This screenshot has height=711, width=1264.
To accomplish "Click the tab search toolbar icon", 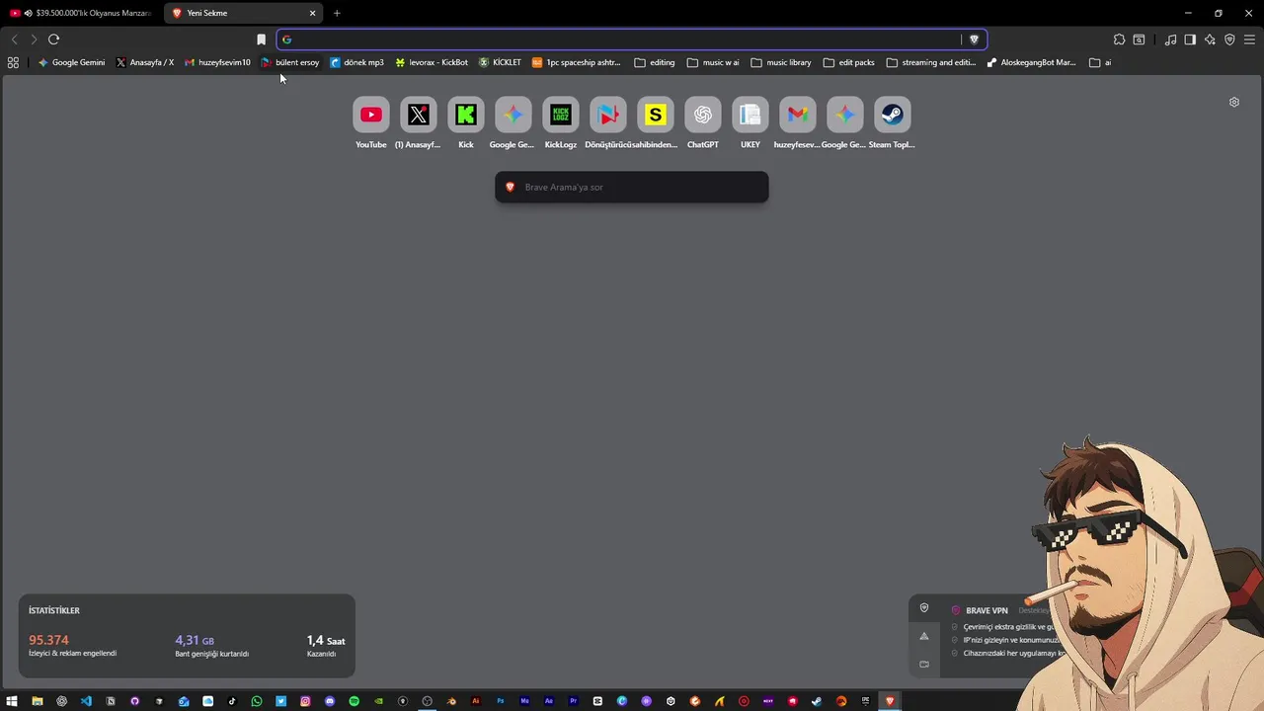I will 1139,39.
